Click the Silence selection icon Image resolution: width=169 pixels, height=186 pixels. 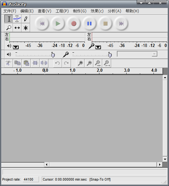(44, 63)
